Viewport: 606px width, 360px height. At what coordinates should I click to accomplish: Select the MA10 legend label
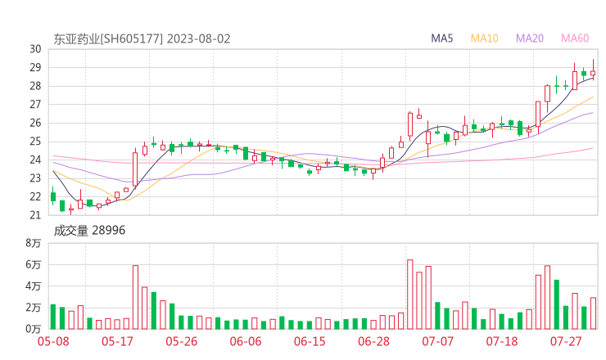[x=484, y=38]
